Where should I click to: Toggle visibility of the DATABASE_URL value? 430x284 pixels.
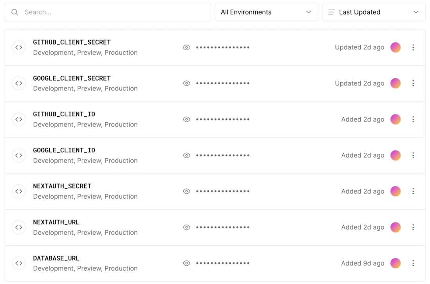click(186, 263)
